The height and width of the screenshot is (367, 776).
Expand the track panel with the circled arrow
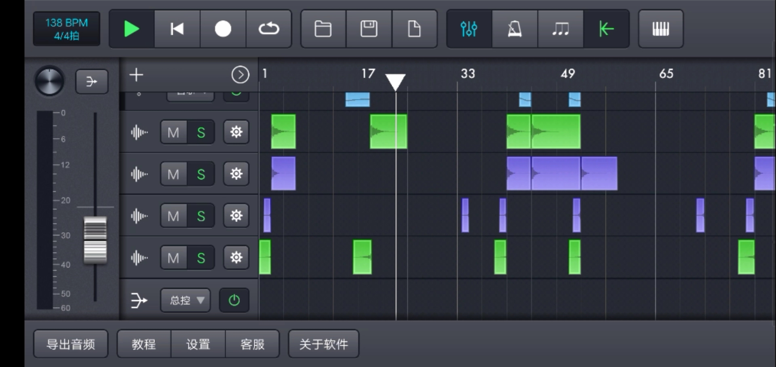point(240,75)
